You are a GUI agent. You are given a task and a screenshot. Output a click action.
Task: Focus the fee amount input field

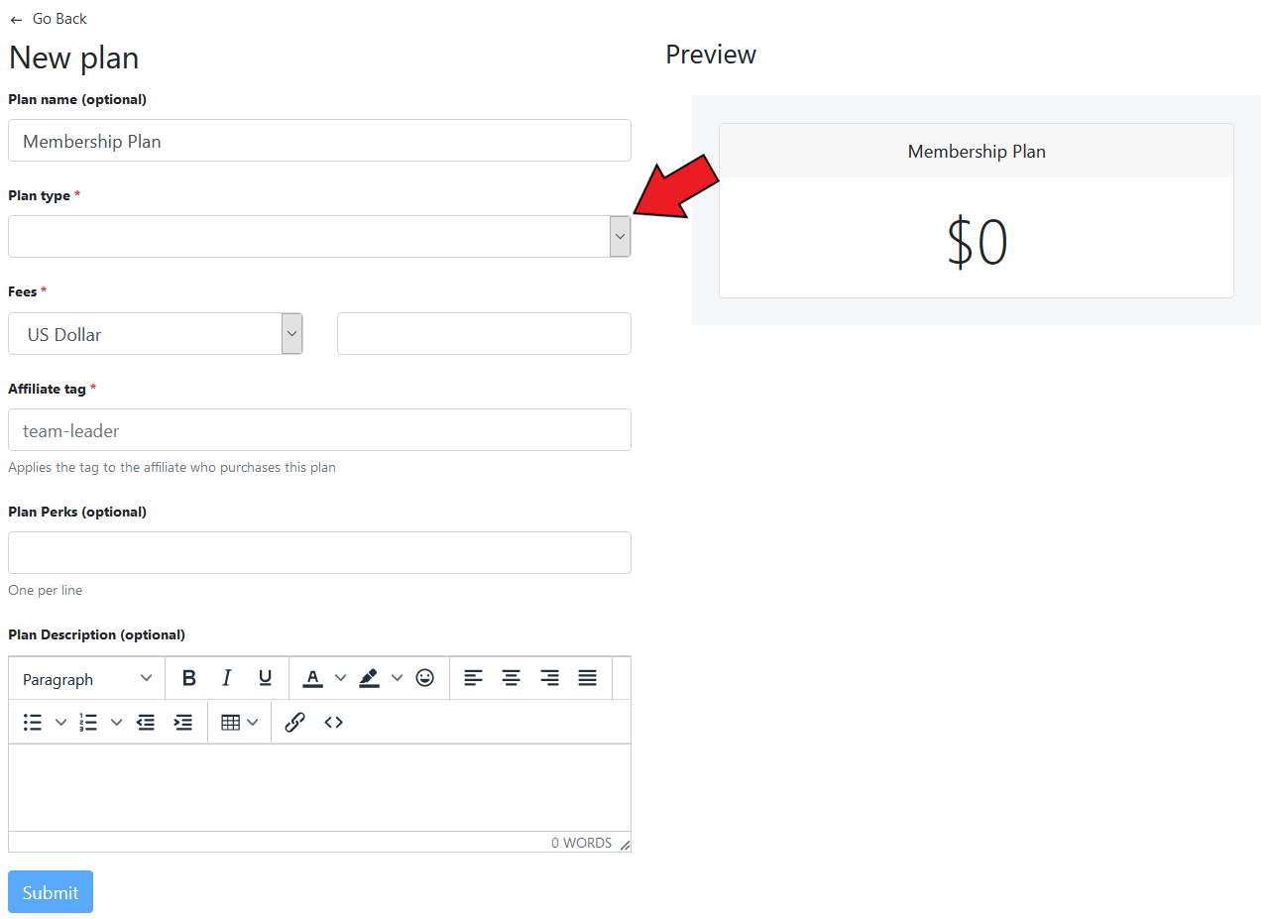[484, 333]
